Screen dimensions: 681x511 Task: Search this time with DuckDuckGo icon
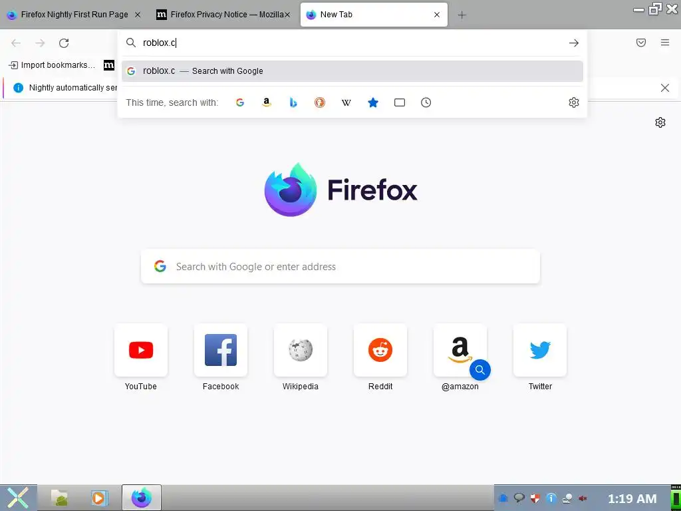(x=320, y=102)
